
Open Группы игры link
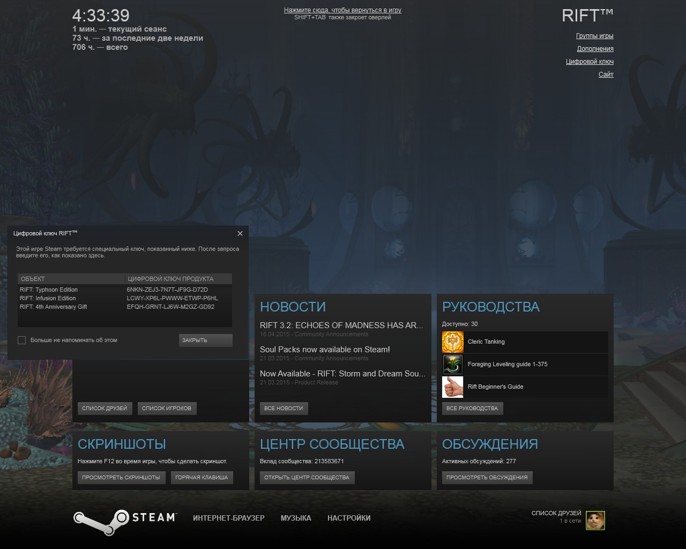coord(594,36)
